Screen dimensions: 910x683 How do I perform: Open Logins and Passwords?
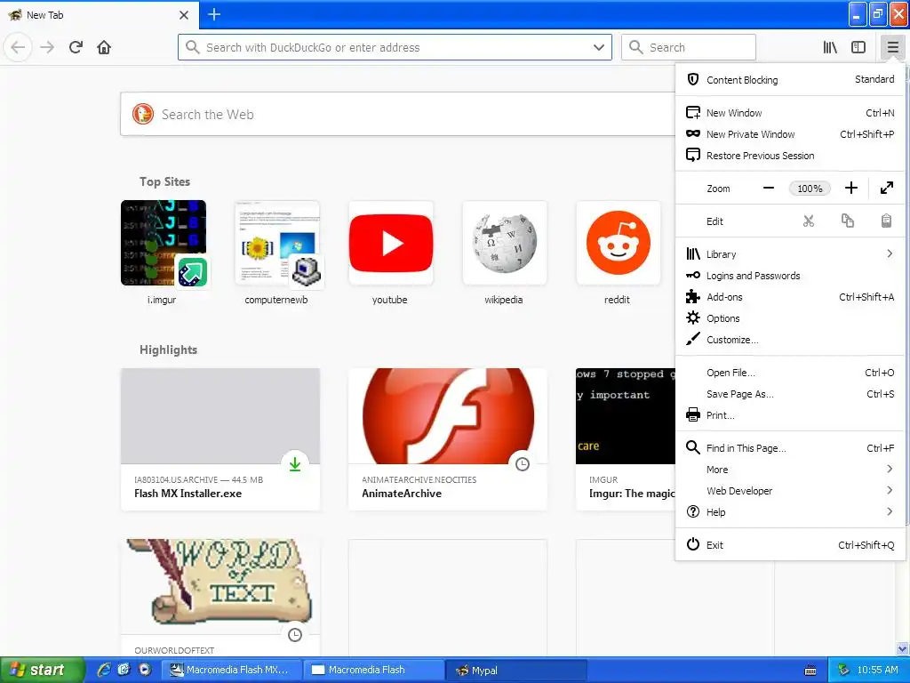790,276
